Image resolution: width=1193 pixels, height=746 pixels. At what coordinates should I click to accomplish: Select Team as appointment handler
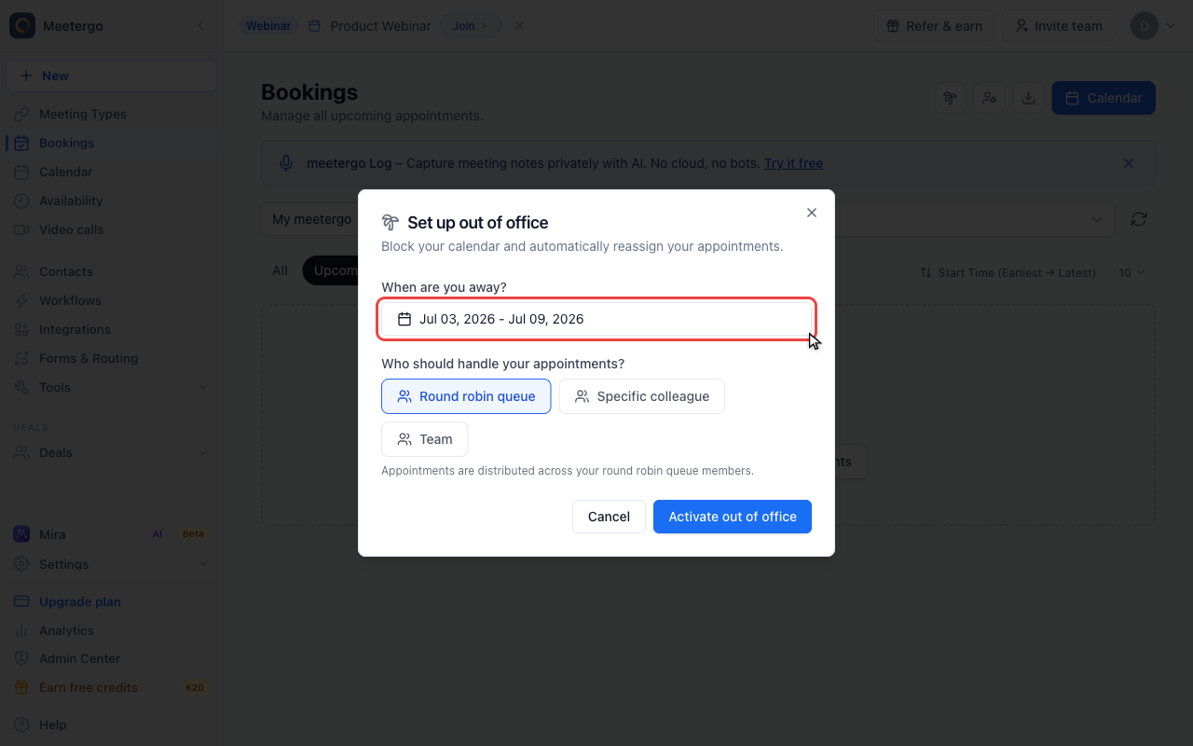click(x=424, y=439)
